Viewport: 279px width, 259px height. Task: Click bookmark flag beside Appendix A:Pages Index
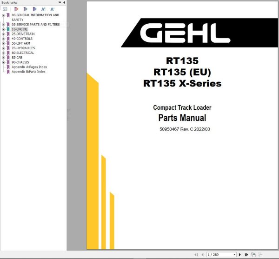coord(8,67)
